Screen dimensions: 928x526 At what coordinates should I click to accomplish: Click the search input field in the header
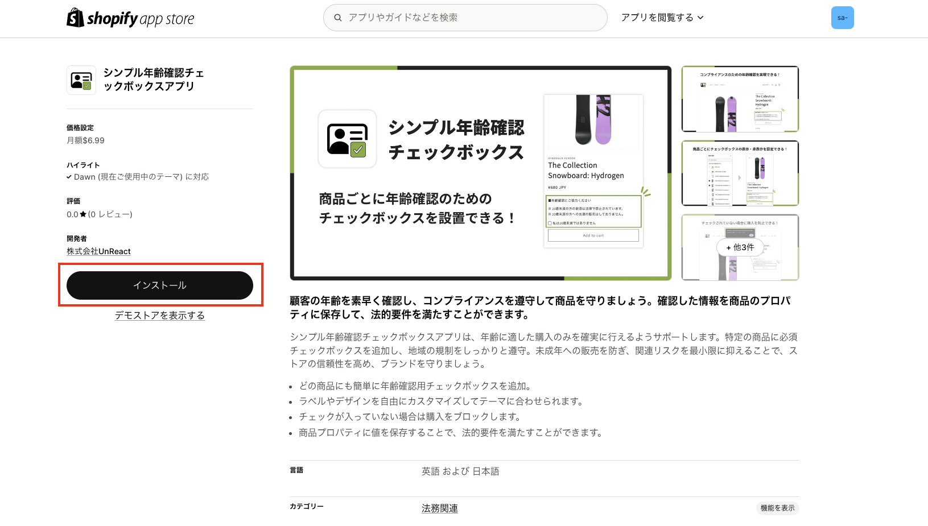(465, 18)
